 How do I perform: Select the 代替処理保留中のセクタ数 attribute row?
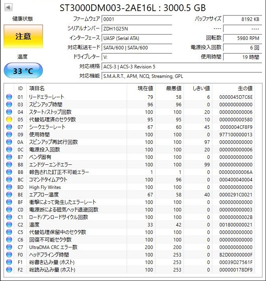[x=129, y=232]
